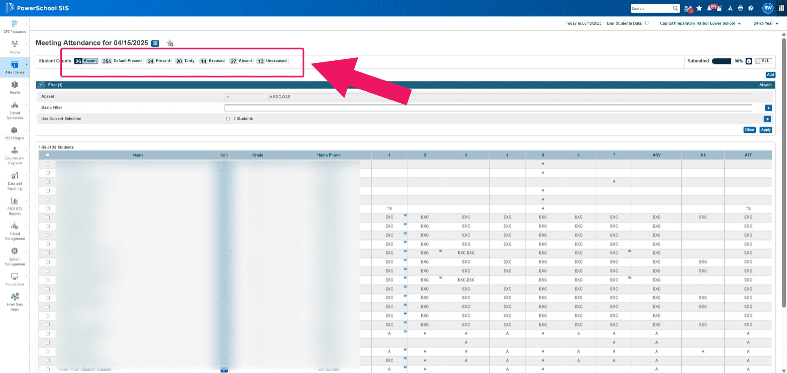The image size is (787, 373).
Task: Select the 27 Absent count
Action: [x=241, y=61]
